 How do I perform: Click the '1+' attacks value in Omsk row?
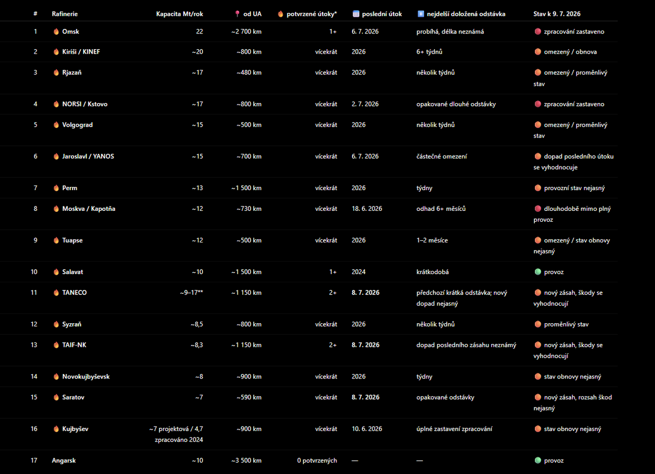coord(333,32)
